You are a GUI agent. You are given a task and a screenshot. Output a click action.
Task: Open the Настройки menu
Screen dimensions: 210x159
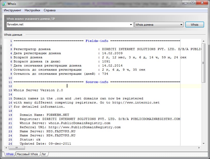32,10
